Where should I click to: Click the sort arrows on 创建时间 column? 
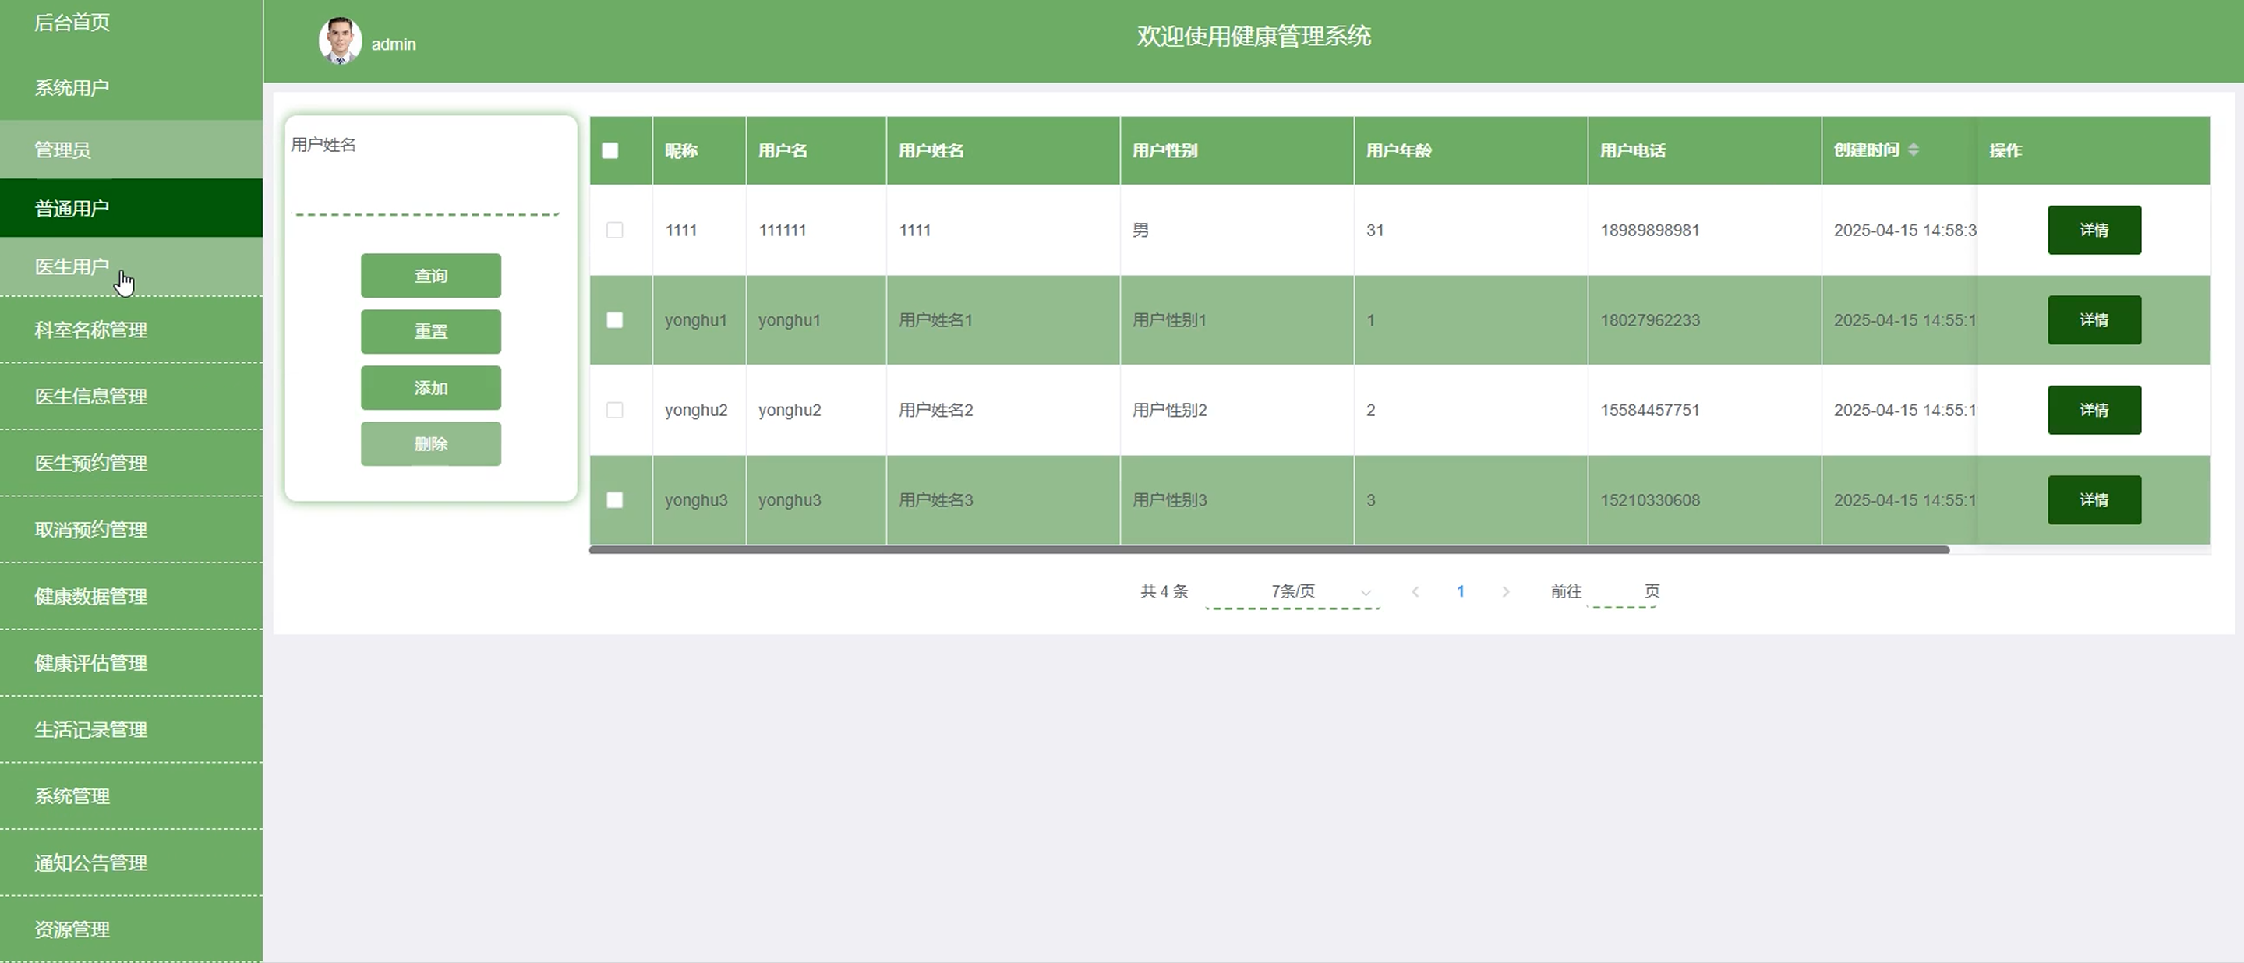point(1913,150)
